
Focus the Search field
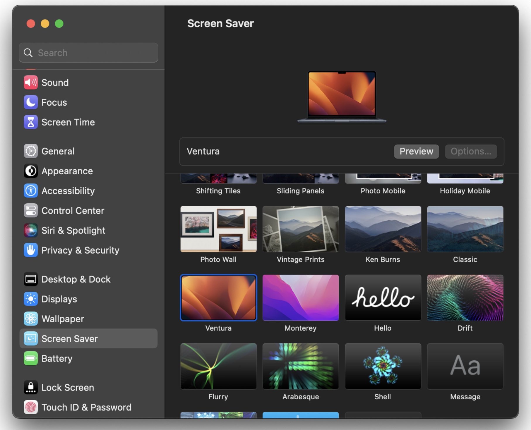[88, 53]
